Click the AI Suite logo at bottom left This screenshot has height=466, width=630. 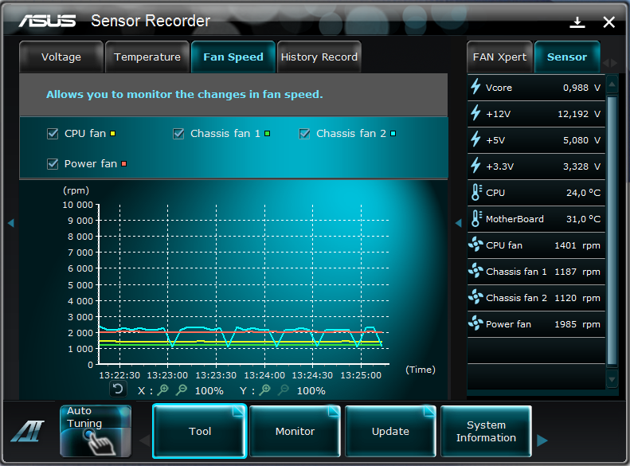(27, 432)
